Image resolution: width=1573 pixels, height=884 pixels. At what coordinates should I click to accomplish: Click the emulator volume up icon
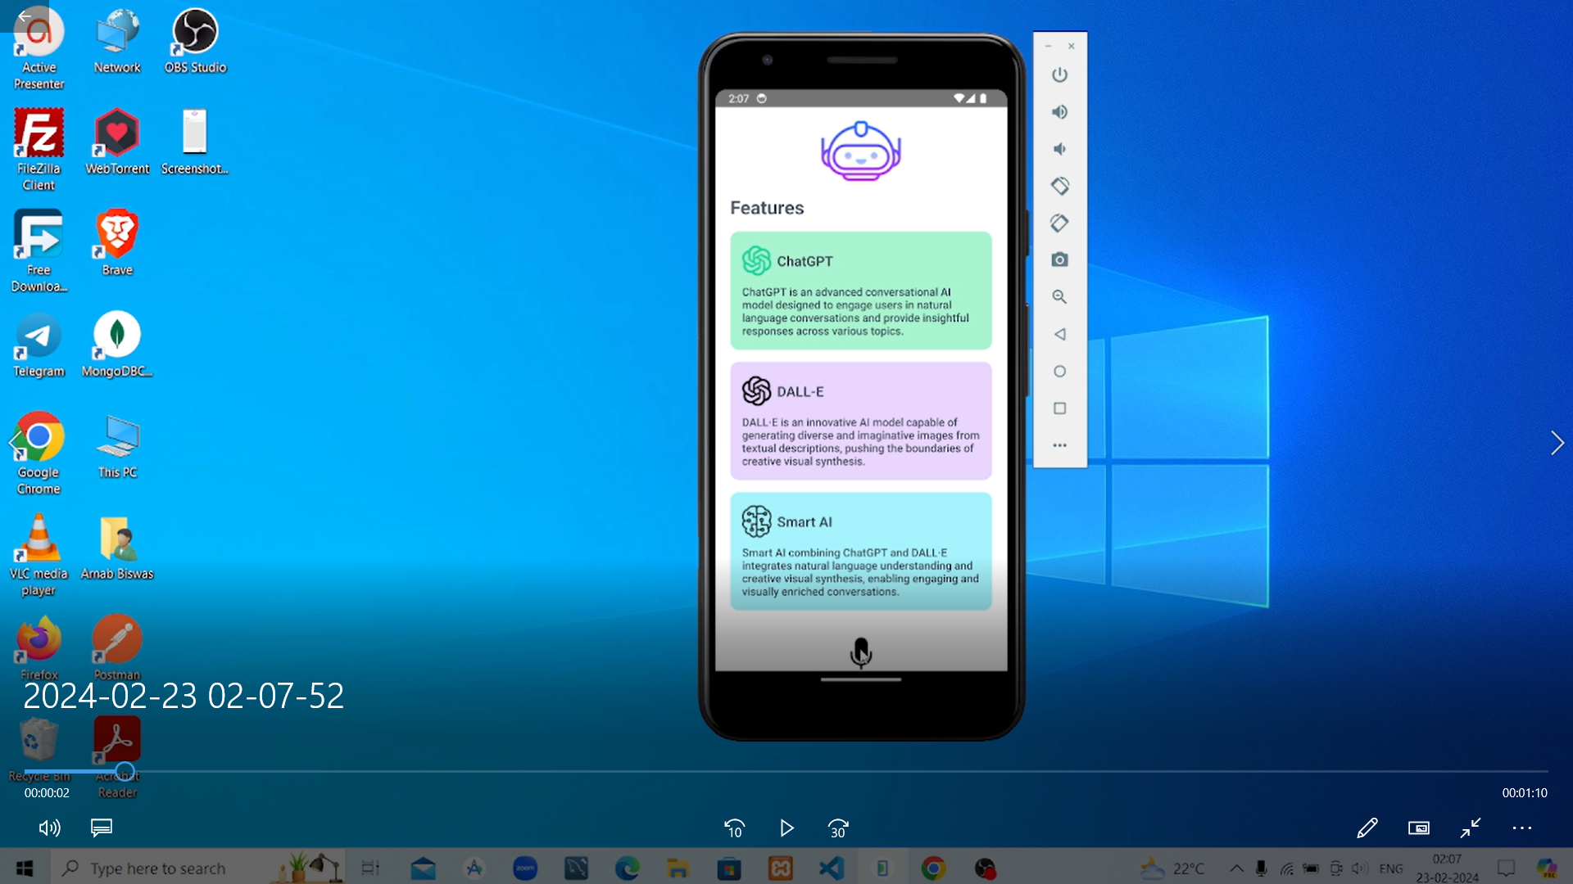click(x=1059, y=112)
